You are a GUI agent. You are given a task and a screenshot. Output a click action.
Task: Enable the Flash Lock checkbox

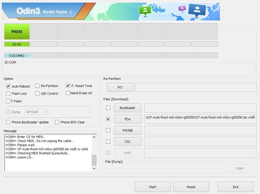coord(8,93)
